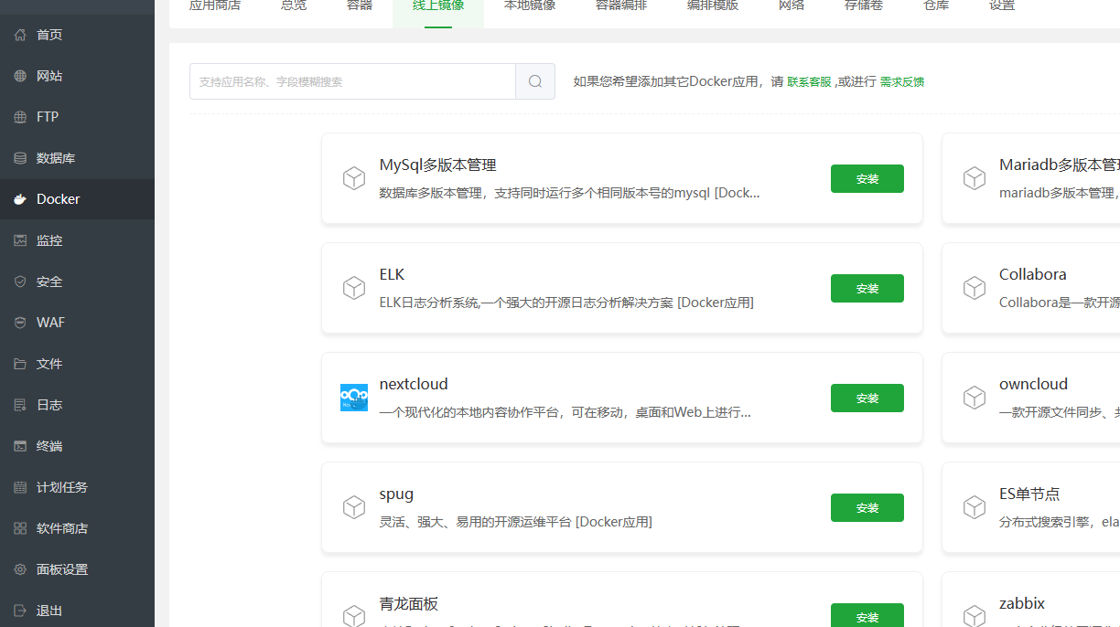Click the search magnifier button
The height and width of the screenshot is (627, 1120).
[x=535, y=81]
